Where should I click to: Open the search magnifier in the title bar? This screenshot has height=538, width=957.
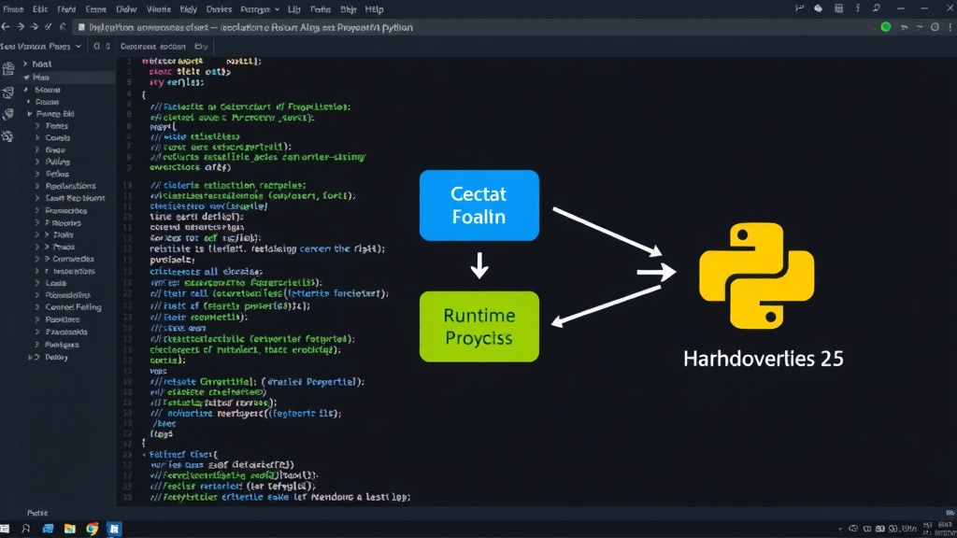pos(877,8)
